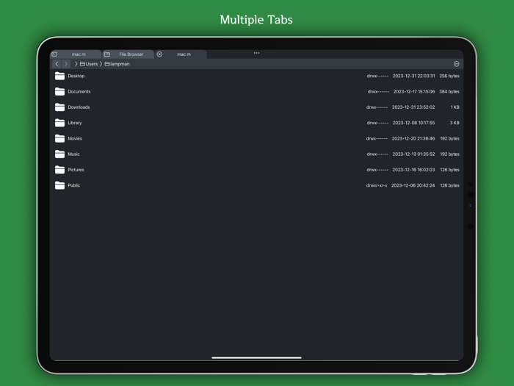Image resolution: width=514 pixels, height=386 pixels.
Task: Select the Downloads folder name
Action: tap(79, 107)
